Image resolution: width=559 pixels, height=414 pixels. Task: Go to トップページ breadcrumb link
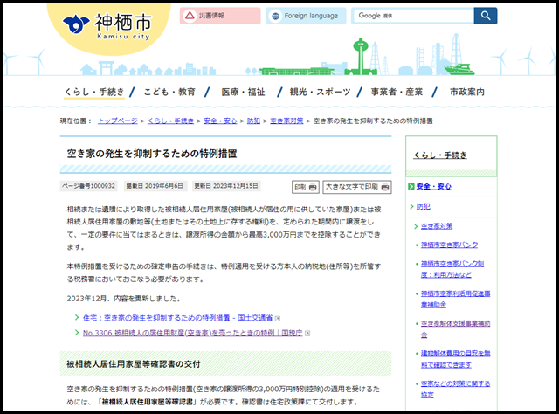(118, 121)
